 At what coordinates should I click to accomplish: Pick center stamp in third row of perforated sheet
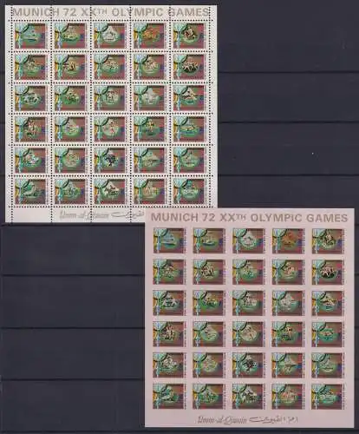(x=109, y=98)
